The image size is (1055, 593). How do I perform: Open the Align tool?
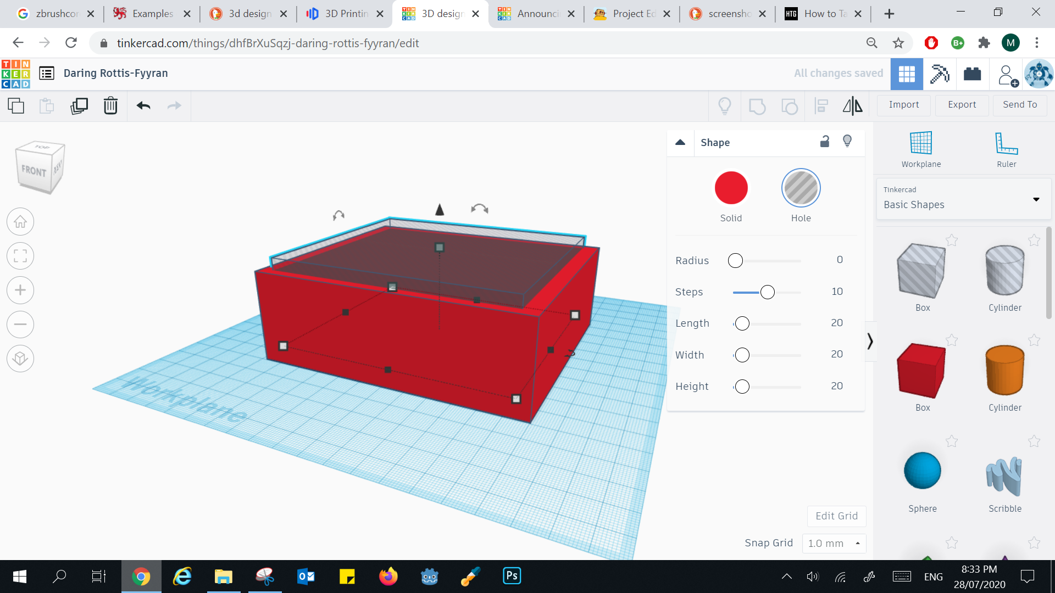tap(821, 106)
